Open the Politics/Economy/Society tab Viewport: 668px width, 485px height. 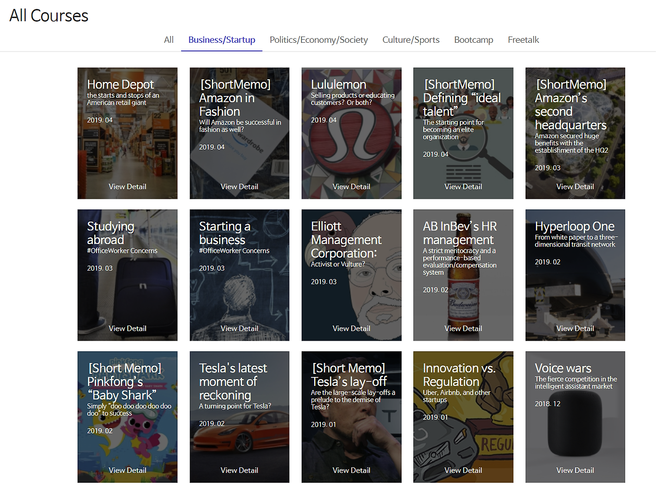point(319,40)
